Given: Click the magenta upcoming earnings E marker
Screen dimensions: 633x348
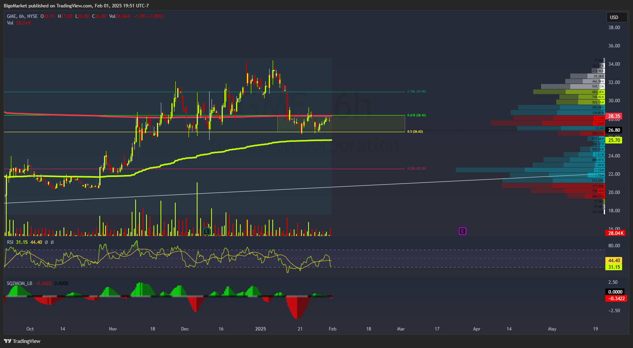Looking at the screenshot, I should (462, 231).
